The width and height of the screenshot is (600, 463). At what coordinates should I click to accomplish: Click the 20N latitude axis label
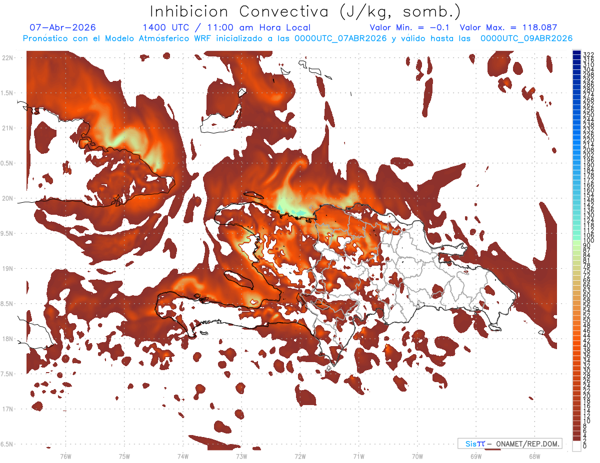pos(7,198)
